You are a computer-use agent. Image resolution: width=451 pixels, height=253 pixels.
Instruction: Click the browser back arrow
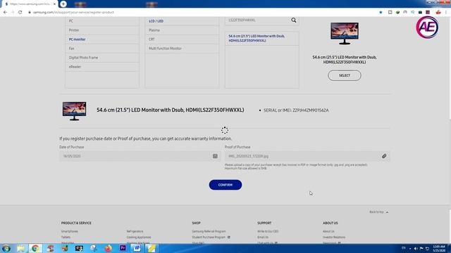[x=5, y=13]
